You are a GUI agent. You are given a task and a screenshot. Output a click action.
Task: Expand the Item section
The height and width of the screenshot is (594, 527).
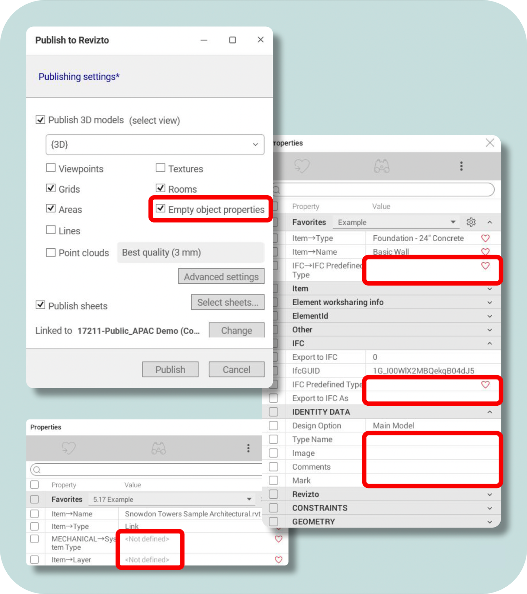click(490, 288)
